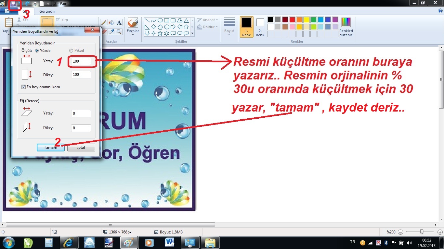Click the Save icon in quick access toolbar
This screenshot has height=249, width=444.
13,4
